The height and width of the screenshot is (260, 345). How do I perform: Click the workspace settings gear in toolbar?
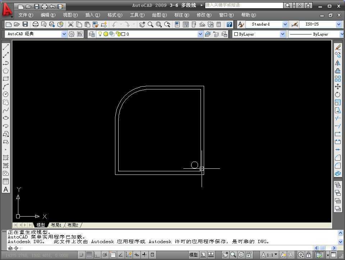click(72, 34)
